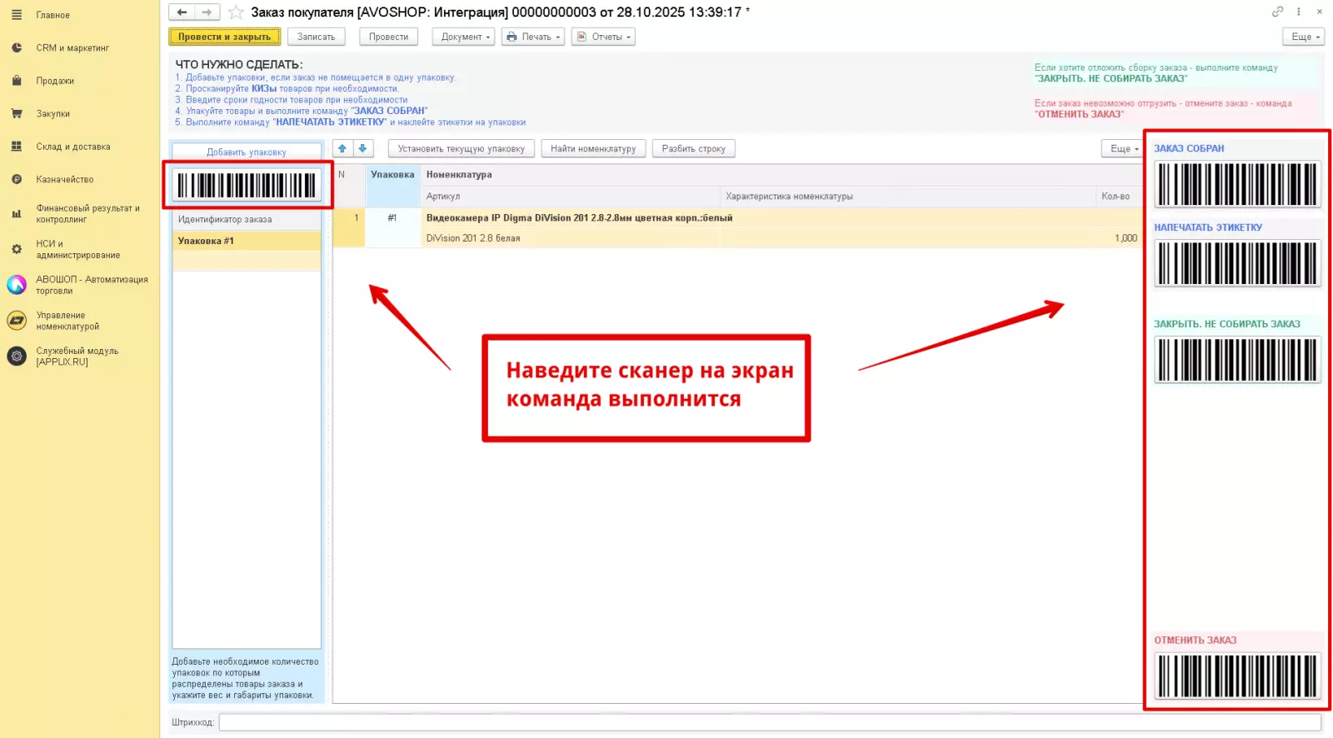
Task: Click the ОТМЕНИТЬ ЗАКАЗ barcode
Action: coord(1237,676)
